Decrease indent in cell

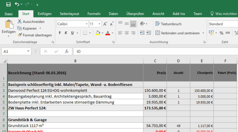click(142, 33)
